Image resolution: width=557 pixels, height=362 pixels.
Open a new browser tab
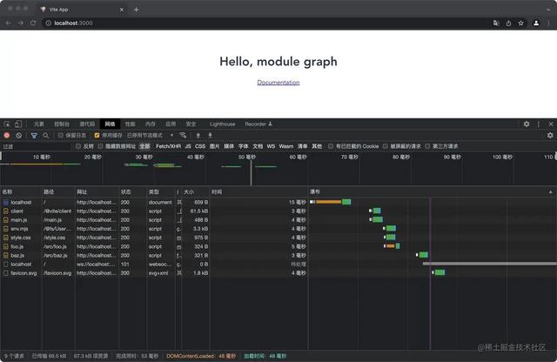[x=137, y=10]
